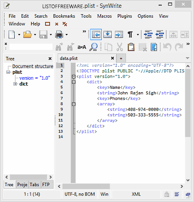Expand the Open file dropdown arrow
Screen dimensions: 194x202
point(35,34)
